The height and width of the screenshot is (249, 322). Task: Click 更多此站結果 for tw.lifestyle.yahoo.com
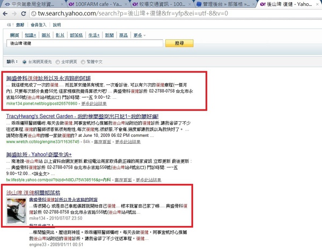coord(149,180)
